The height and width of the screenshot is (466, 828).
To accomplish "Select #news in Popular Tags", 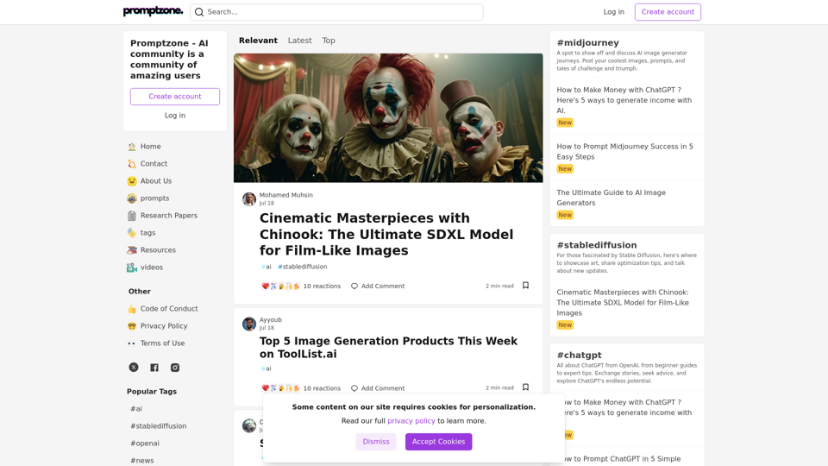I will pos(142,460).
